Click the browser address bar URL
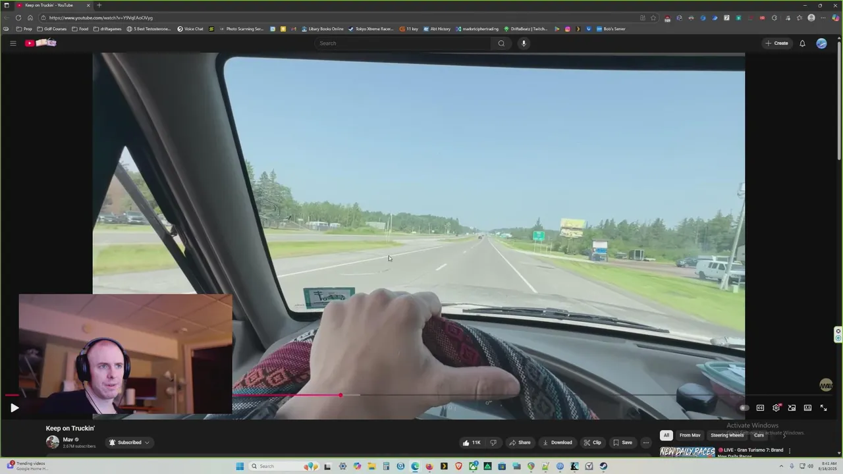Image resolution: width=843 pixels, height=474 pixels. tap(101, 18)
